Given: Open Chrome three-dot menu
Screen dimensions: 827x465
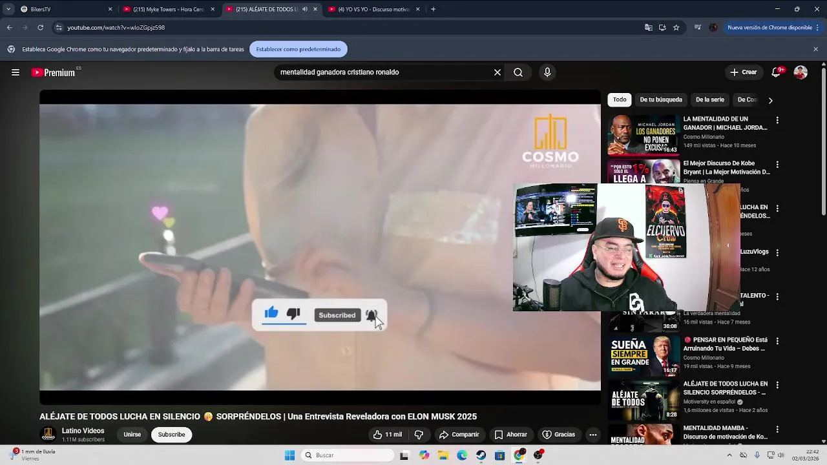Looking at the screenshot, I should pos(817,28).
